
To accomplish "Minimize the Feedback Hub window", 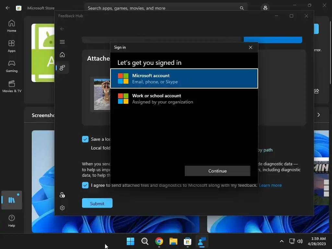I will pyautogui.click(x=277, y=16).
